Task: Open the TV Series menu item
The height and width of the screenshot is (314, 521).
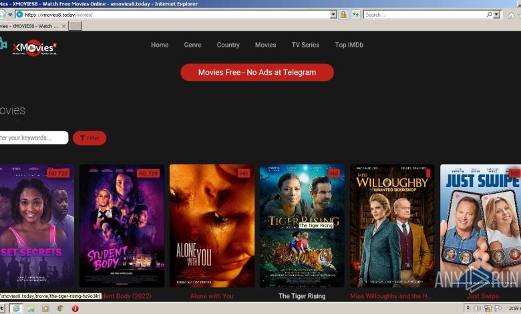Action: pos(305,45)
